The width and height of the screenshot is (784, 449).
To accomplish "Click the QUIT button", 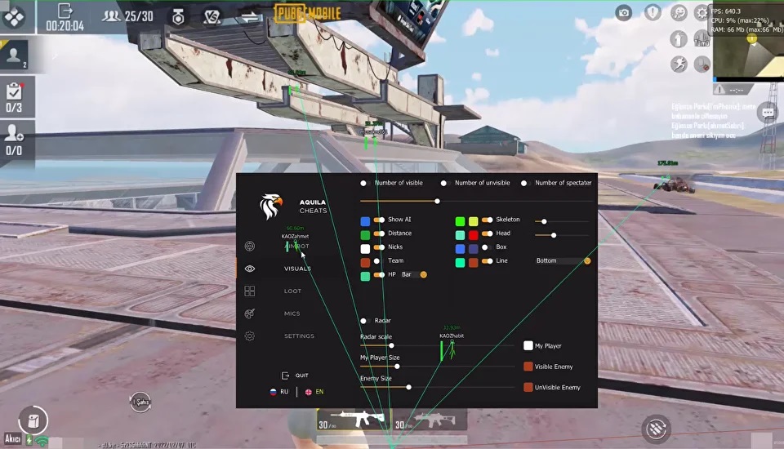I will (296, 376).
